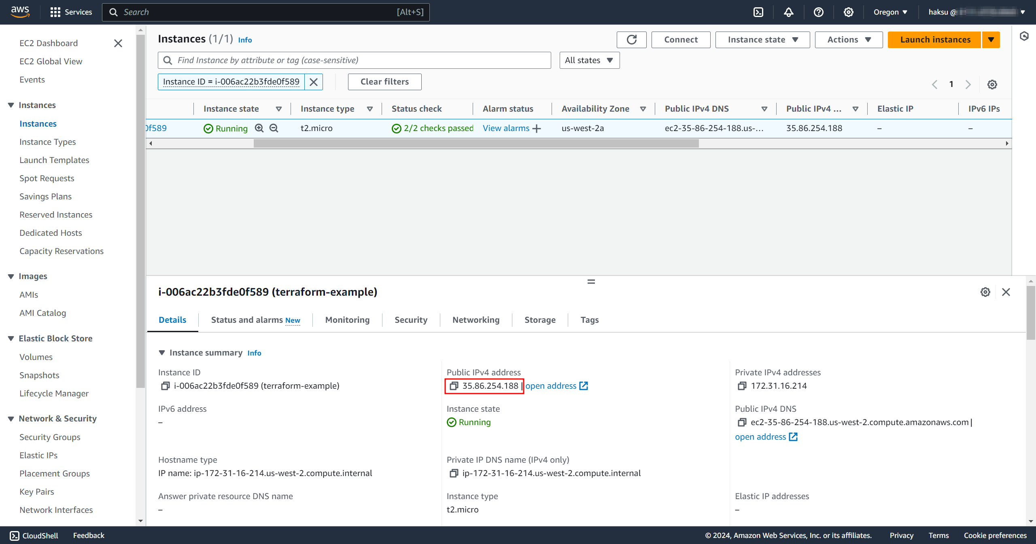
Task: Collapse the Instance summary section
Action: pyautogui.click(x=162, y=353)
